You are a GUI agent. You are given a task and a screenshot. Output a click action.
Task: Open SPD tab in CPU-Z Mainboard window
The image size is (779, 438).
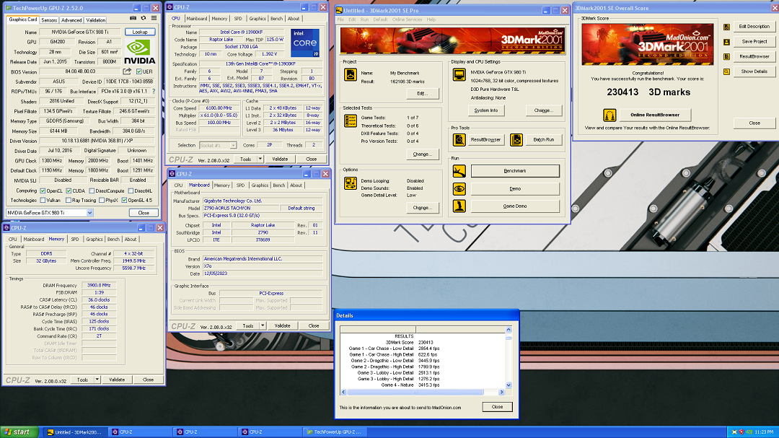click(240, 185)
